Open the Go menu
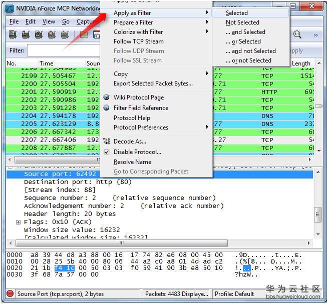 click(x=66, y=21)
